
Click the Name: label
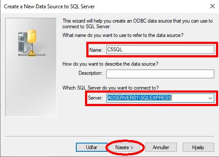96,50
